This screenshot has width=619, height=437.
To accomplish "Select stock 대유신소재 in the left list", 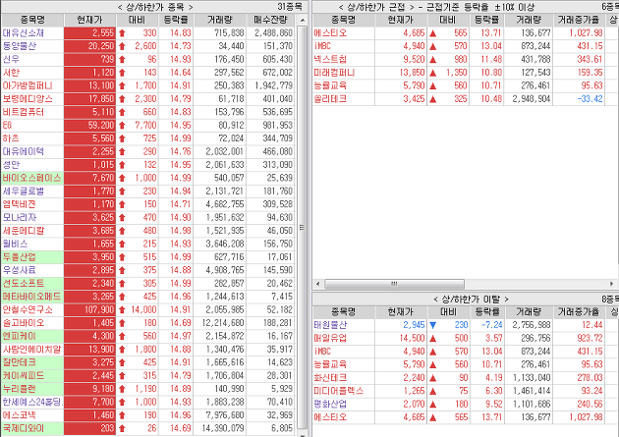I will (x=23, y=33).
